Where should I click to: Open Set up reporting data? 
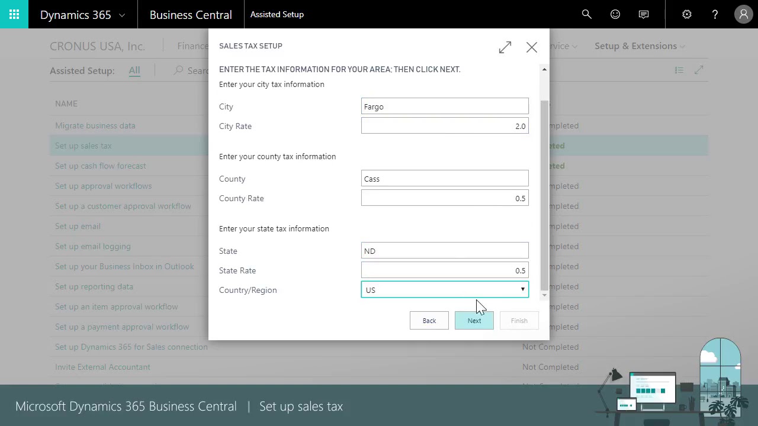94,286
